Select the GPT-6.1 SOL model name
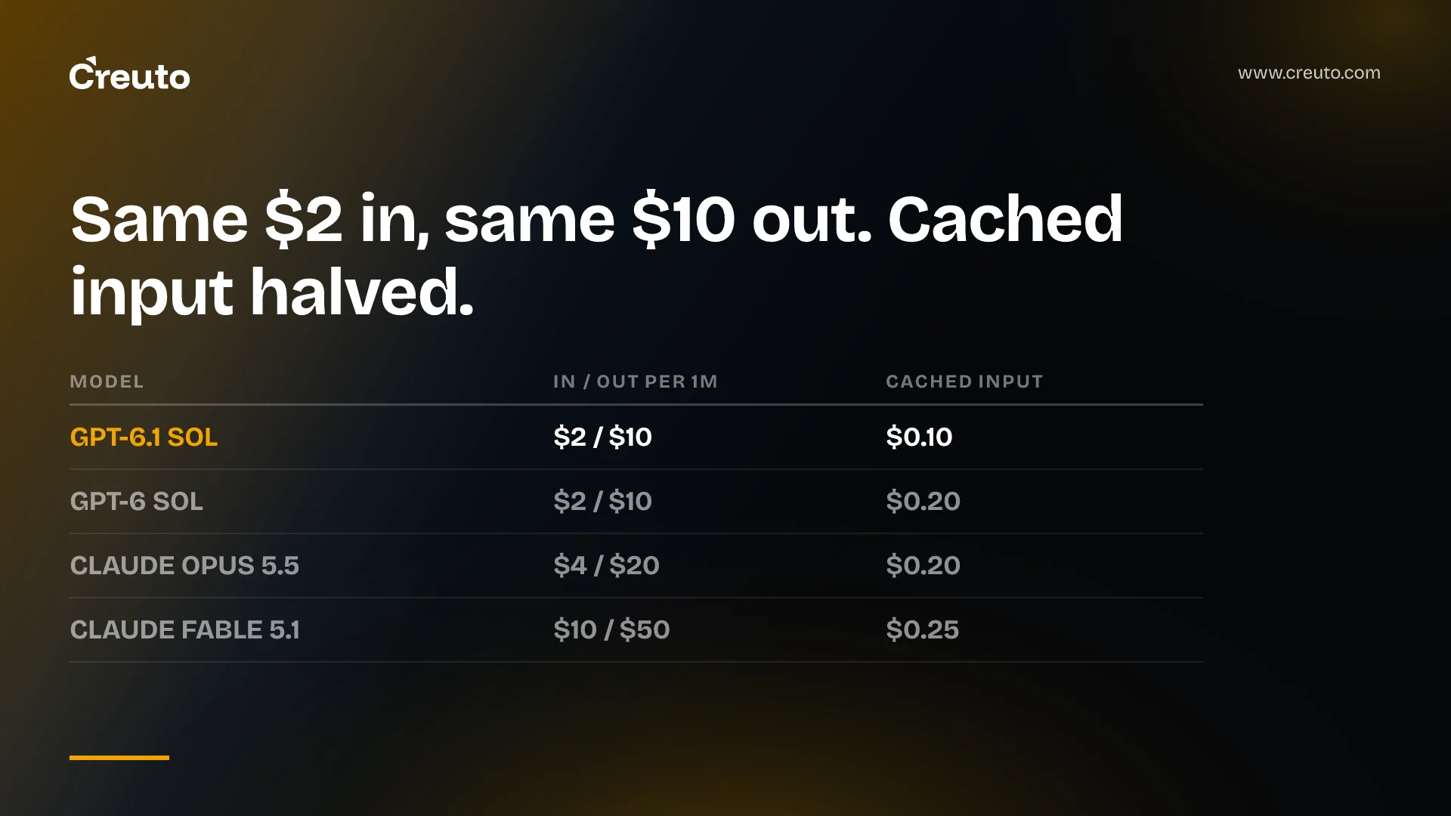The height and width of the screenshot is (816, 1451). click(x=144, y=437)
